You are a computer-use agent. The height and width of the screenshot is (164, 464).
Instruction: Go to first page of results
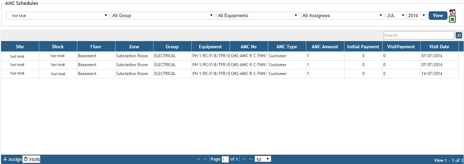click(x=198, y=159)
